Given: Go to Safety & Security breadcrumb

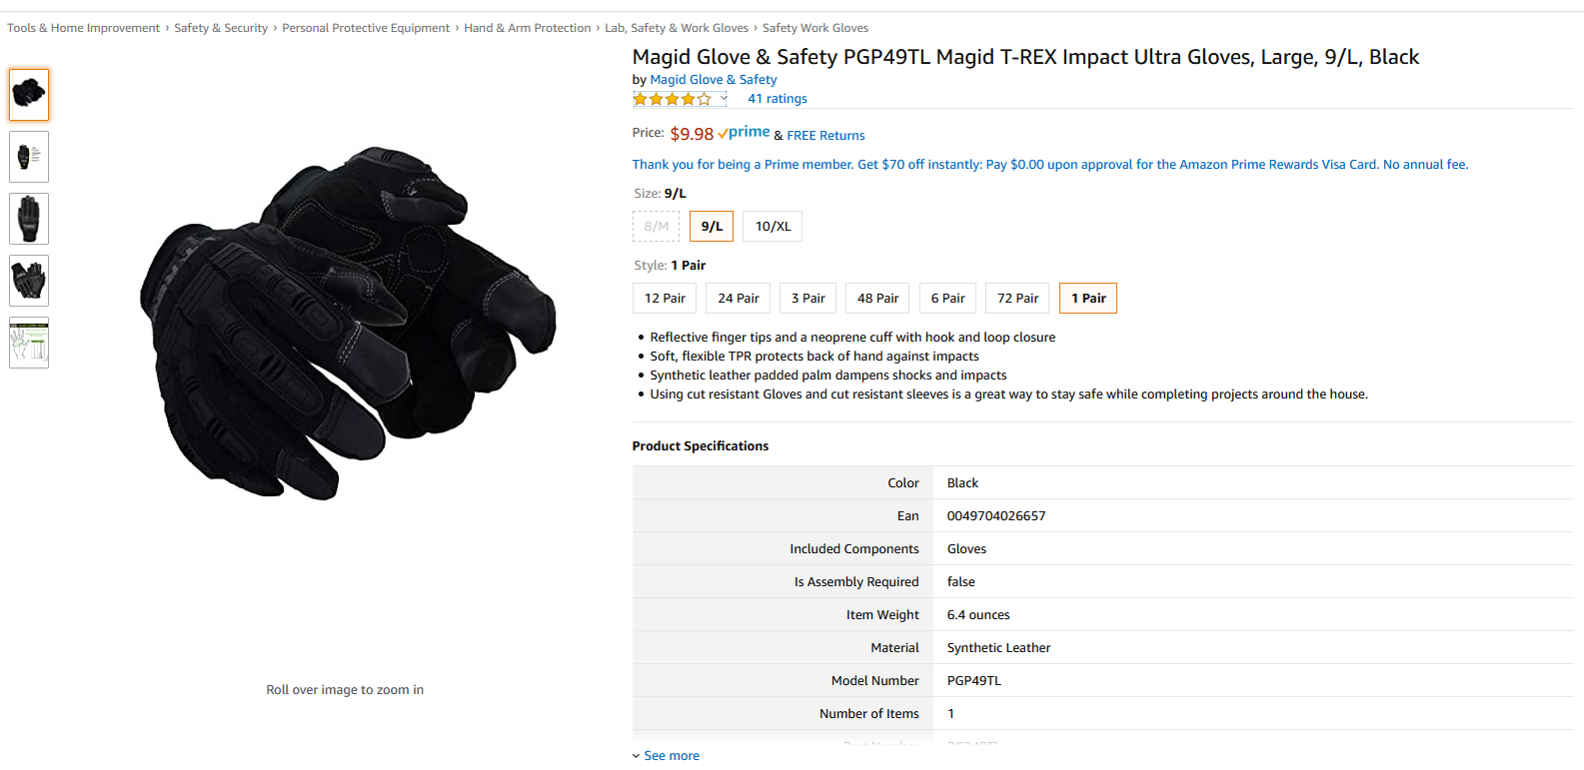Looking at the screenshot, I should tap(221, 28).
